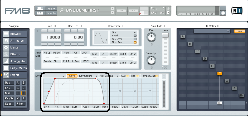This screenshot has height=116, width=248.
Task: Open the Arpeggiator page
Action: (15, 61)
